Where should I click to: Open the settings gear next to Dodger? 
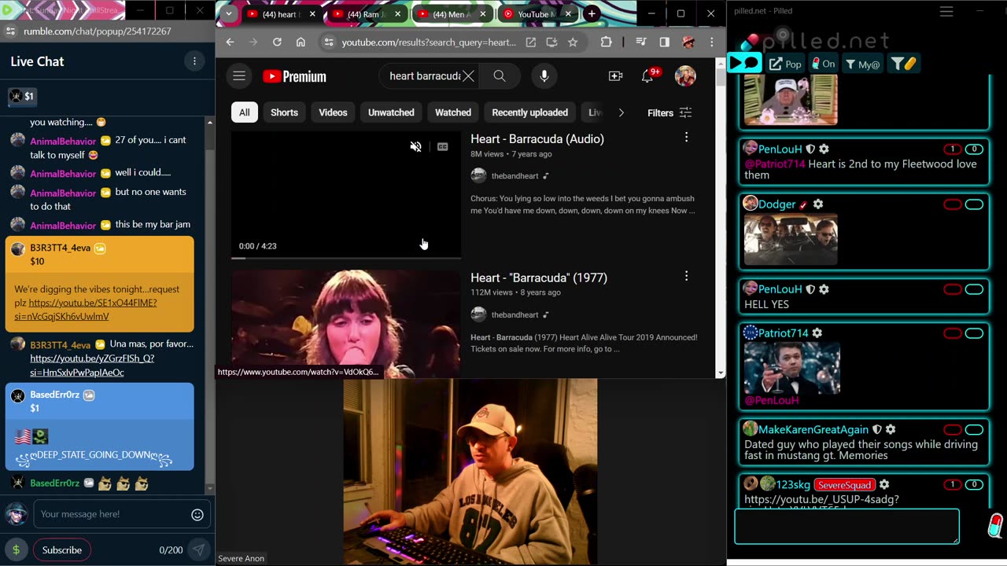tap(818, 204)
